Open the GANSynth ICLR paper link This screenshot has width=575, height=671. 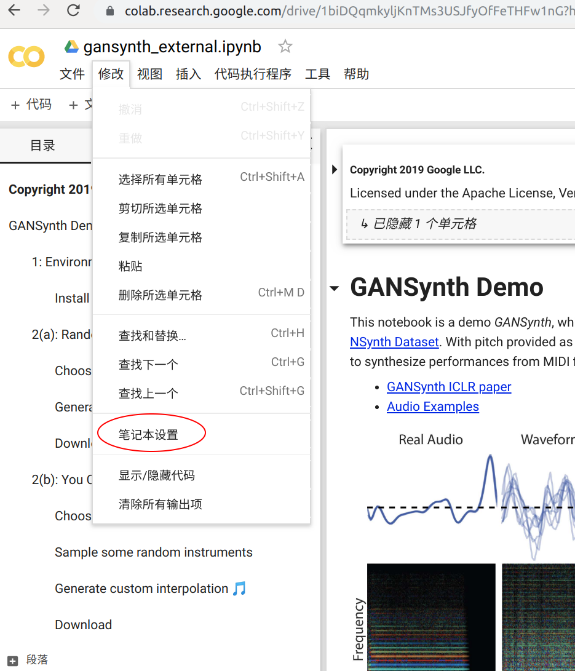click(449, 387)
